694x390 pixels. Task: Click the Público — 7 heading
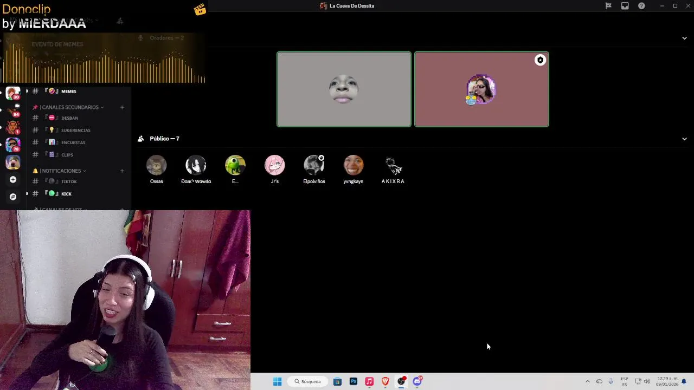(164, 139)
